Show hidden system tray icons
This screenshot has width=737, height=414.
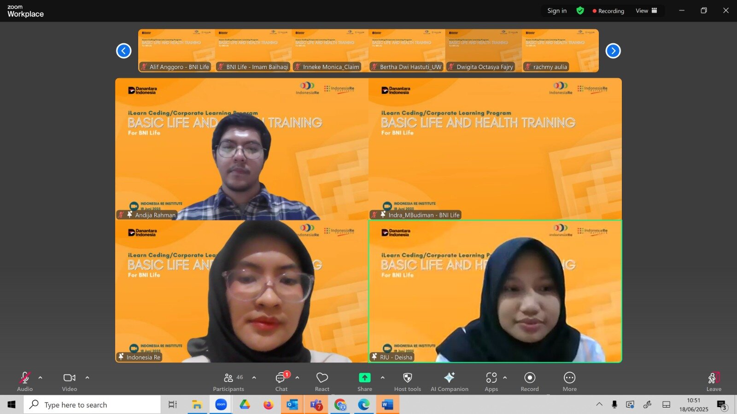pyautogui.click(x=599, y=404)
